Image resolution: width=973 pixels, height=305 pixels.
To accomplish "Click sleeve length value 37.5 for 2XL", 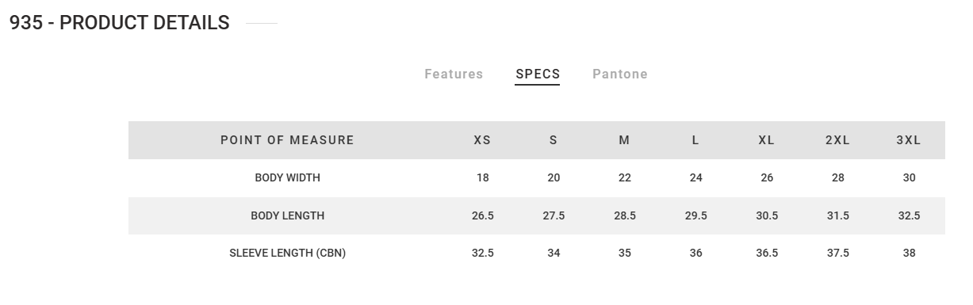I will click(x=838, y=254).
